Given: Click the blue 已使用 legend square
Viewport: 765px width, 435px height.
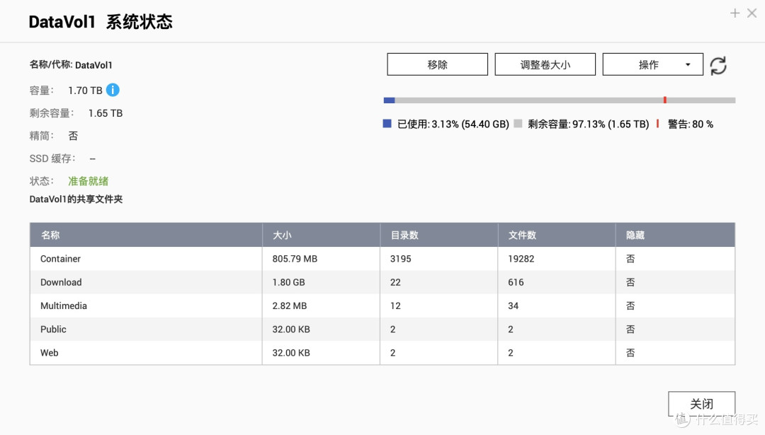Looking at the screenshot, I should click(x=387, y=124).
